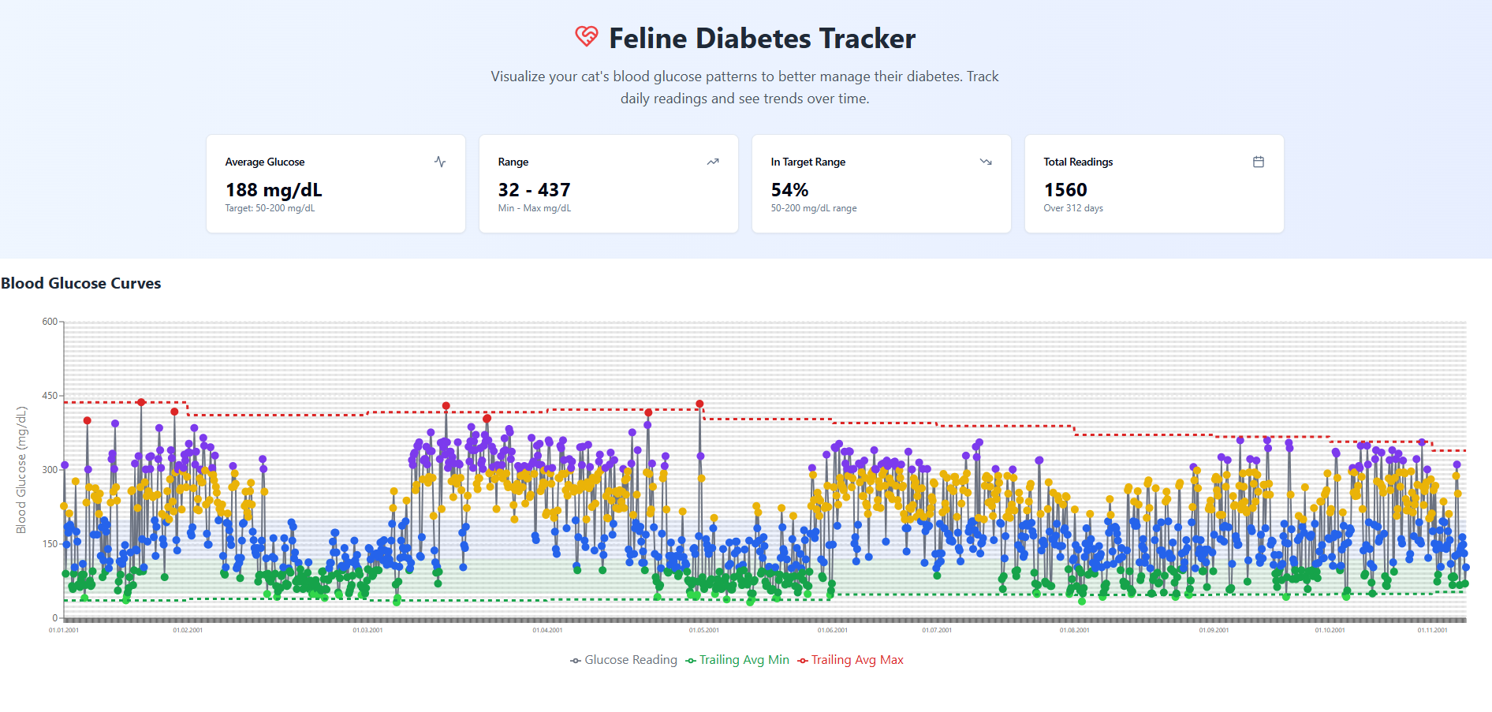Click trending-down icon in In Target Range card

tap(986, 162)
